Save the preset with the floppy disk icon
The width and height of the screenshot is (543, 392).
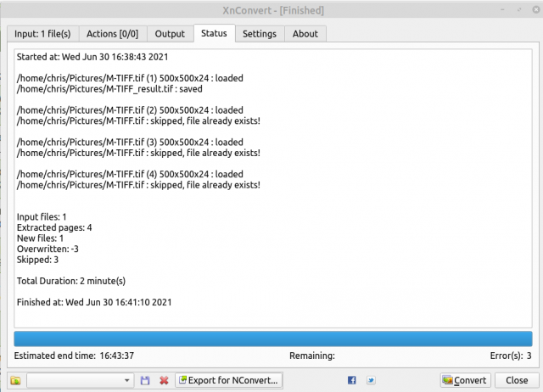145,381
